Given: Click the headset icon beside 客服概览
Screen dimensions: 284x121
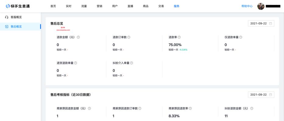Looking at the screenshot, I should [7, 17].
